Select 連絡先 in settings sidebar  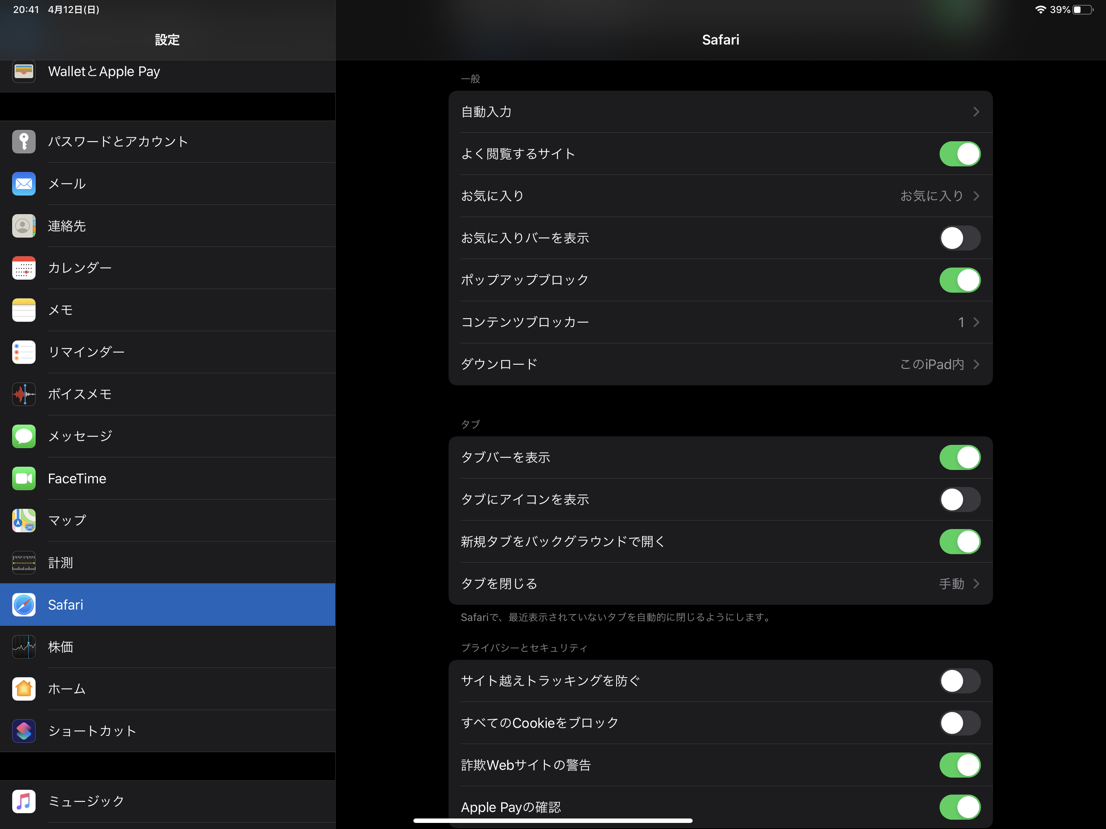pyautogui.click(x=168, y=225)
